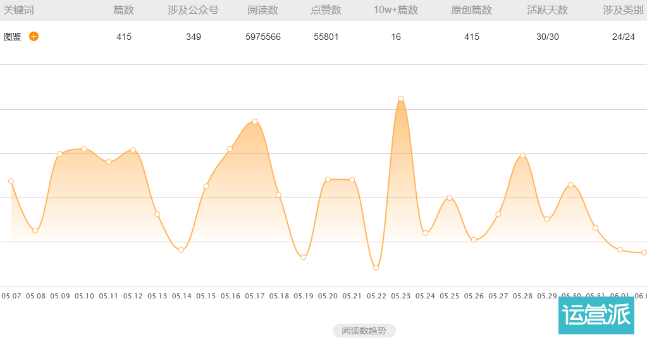647x347 pixels.
Task: Click the data point on 05.17
Action: pos(255,121)
